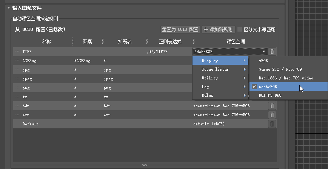Select the png rule name

click(x=26, y=88)
